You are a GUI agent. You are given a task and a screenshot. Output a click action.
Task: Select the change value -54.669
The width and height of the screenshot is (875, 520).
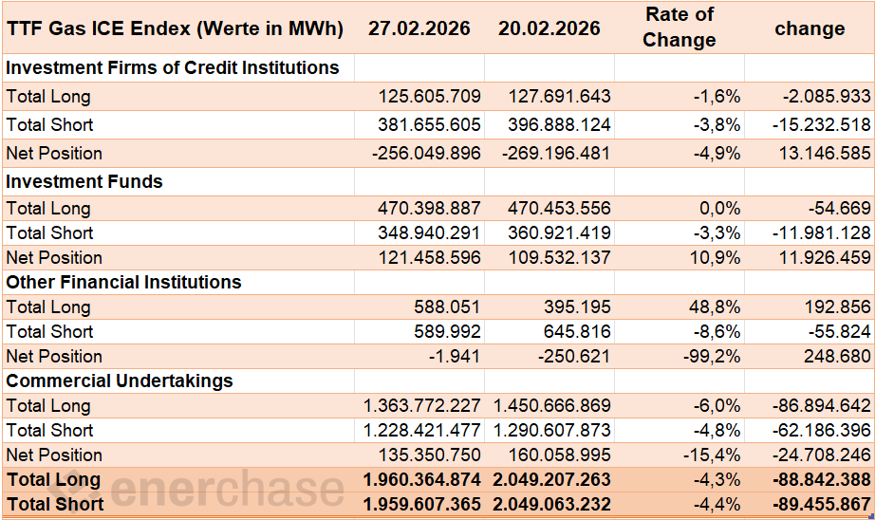840,208
